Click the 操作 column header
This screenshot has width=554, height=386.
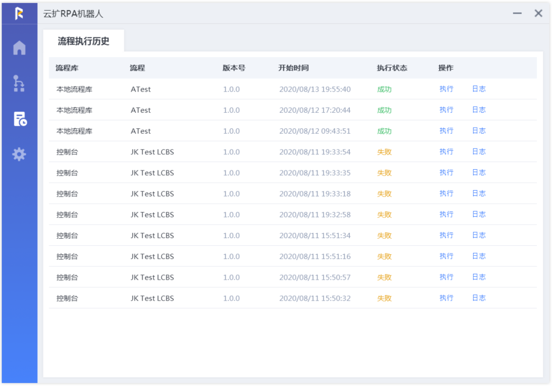pyautogui.click(x=446, y=68)
